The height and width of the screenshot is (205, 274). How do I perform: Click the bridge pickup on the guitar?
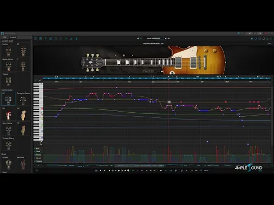[193, 62]
